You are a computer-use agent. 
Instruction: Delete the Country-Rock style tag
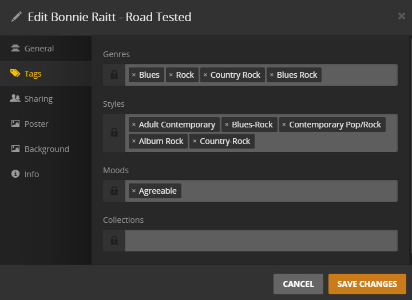tap(195, 141)
